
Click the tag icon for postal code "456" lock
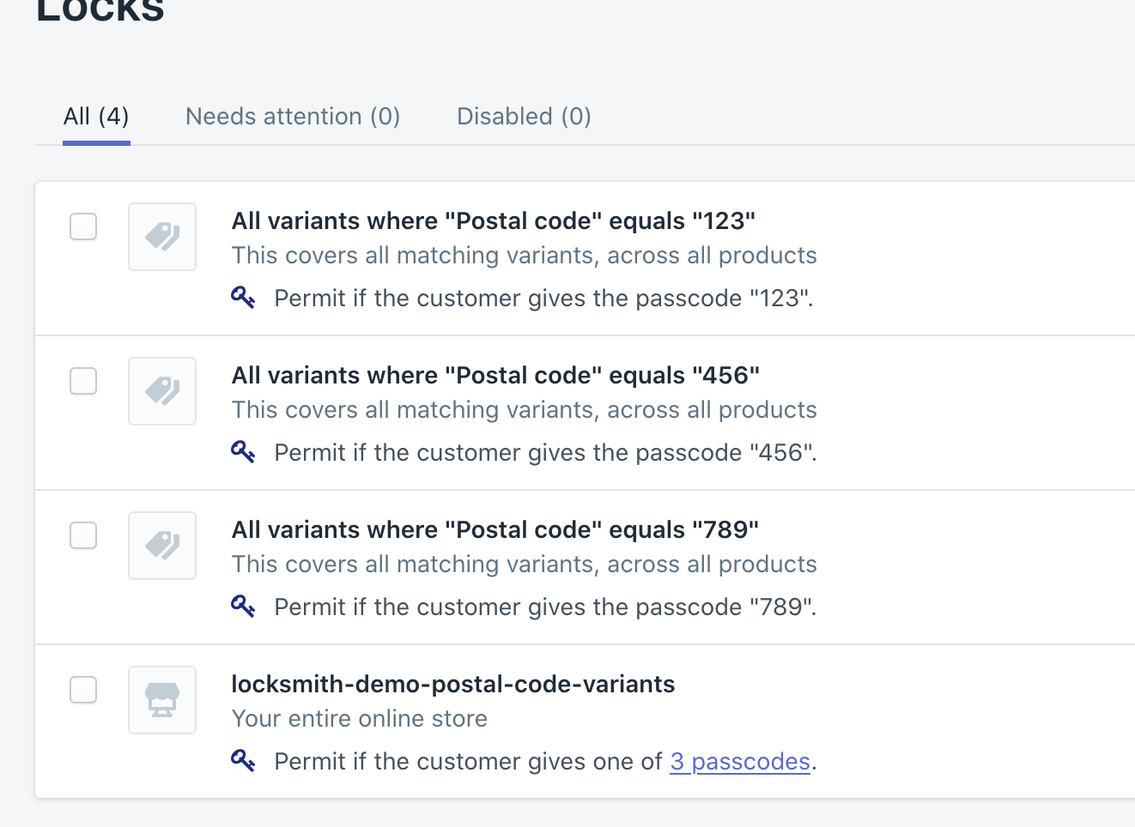(x=162, y=391)
